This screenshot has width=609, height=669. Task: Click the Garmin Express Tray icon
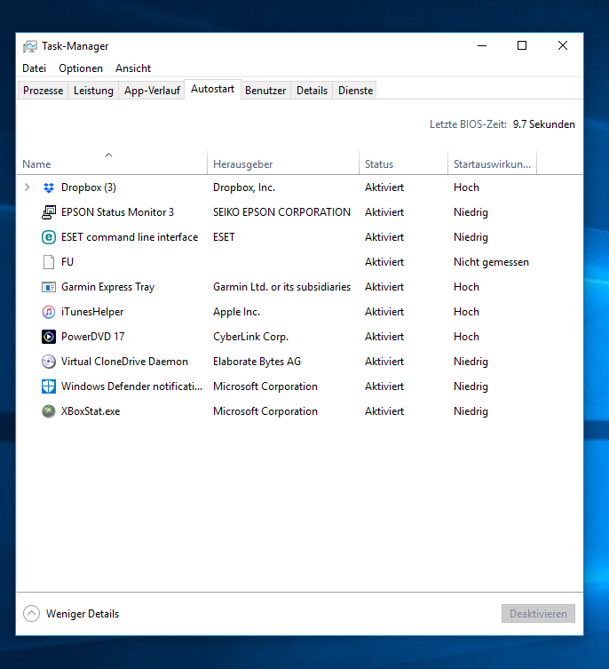49,287
